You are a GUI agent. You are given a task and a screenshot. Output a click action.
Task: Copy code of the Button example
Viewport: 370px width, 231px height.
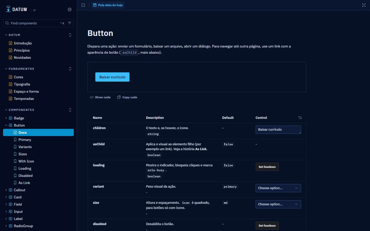coord(127,97)
